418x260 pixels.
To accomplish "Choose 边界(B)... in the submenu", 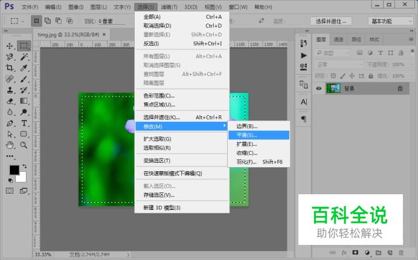I will [x=259, y=126].
